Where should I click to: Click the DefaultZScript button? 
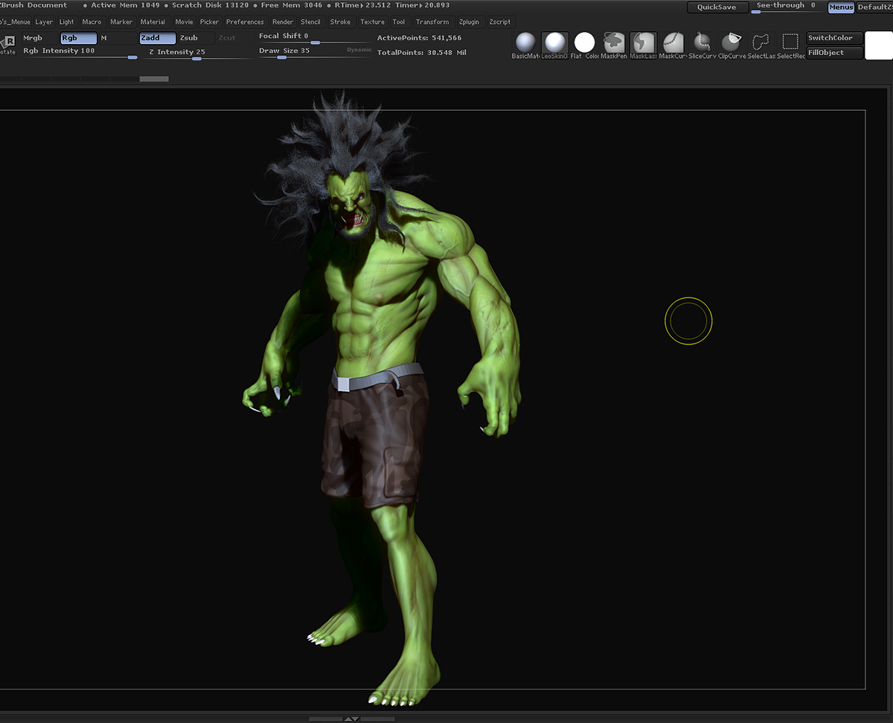(874, 7)
